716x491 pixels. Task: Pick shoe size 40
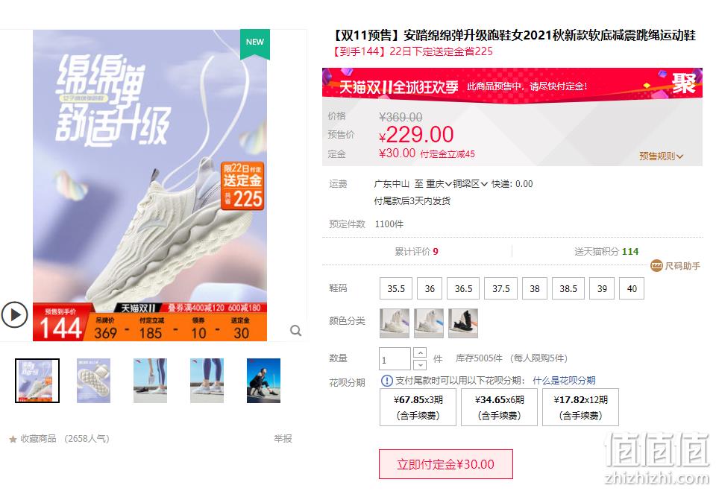click(x=632, y=288)
